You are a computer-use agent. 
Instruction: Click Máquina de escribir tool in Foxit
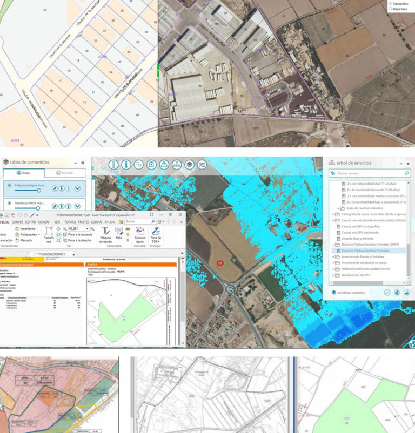click(x=105, y=234)
